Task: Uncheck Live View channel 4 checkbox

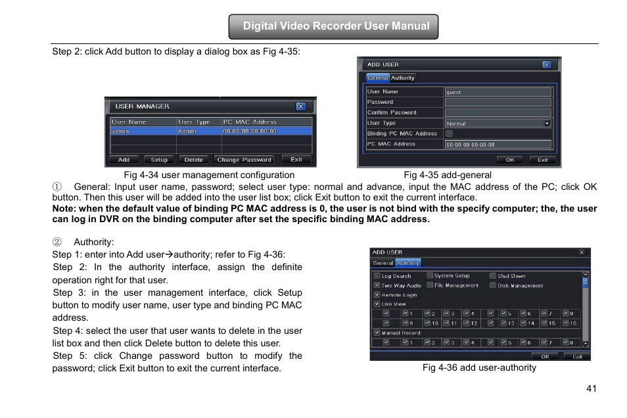Action: click(x=467, y=313)
